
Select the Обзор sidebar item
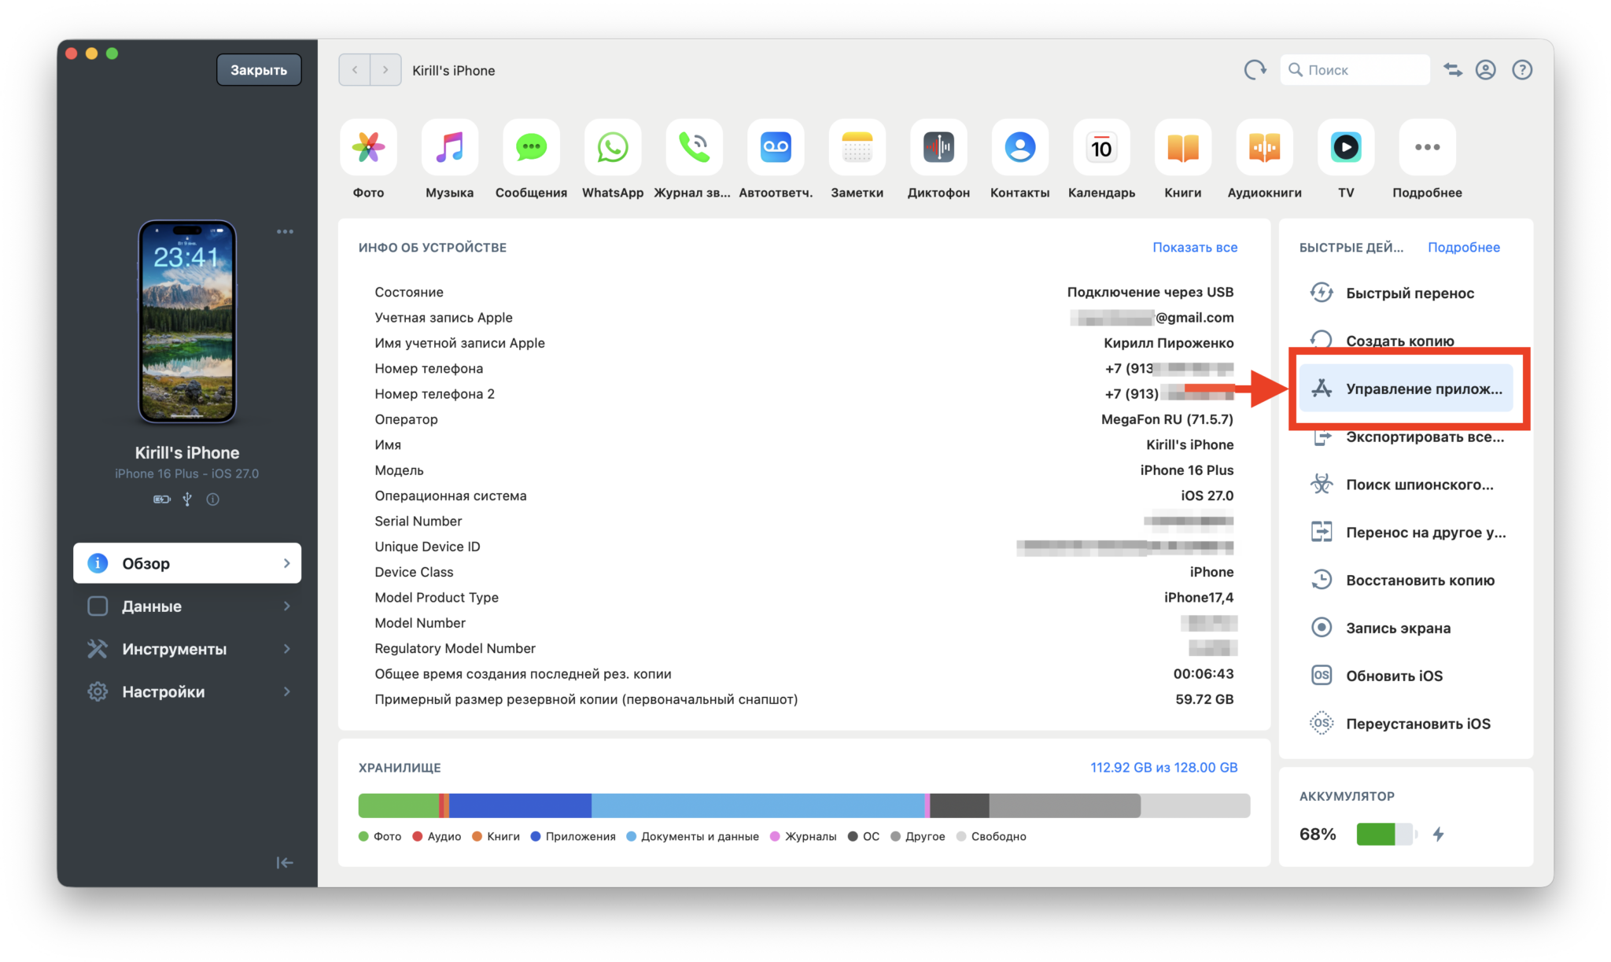point(187,562)
